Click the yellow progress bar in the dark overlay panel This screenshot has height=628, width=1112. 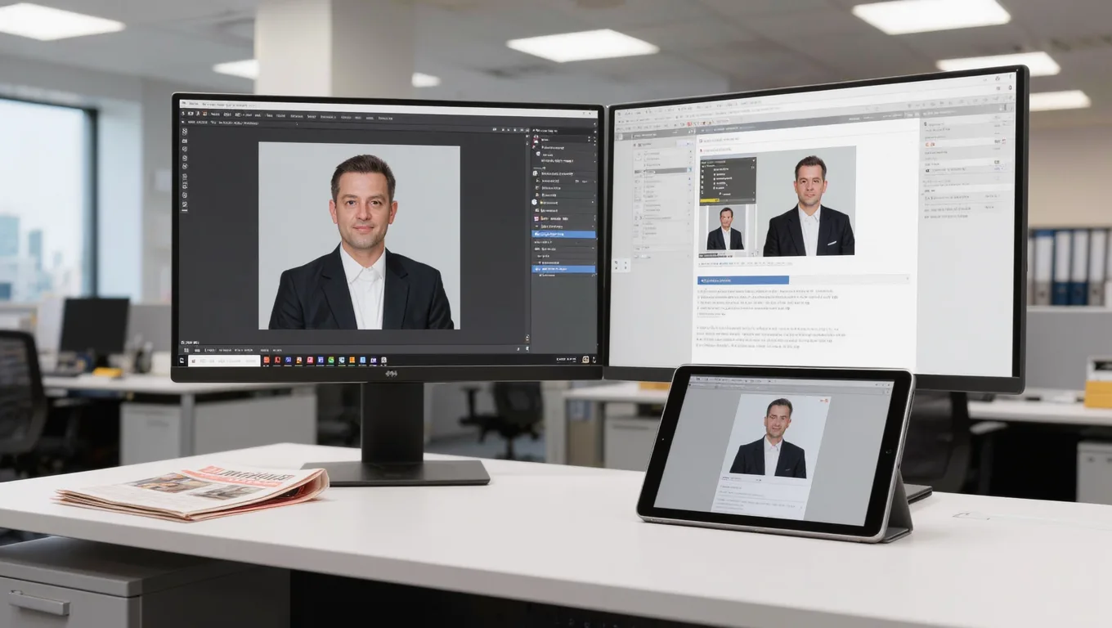click(710, 200)
